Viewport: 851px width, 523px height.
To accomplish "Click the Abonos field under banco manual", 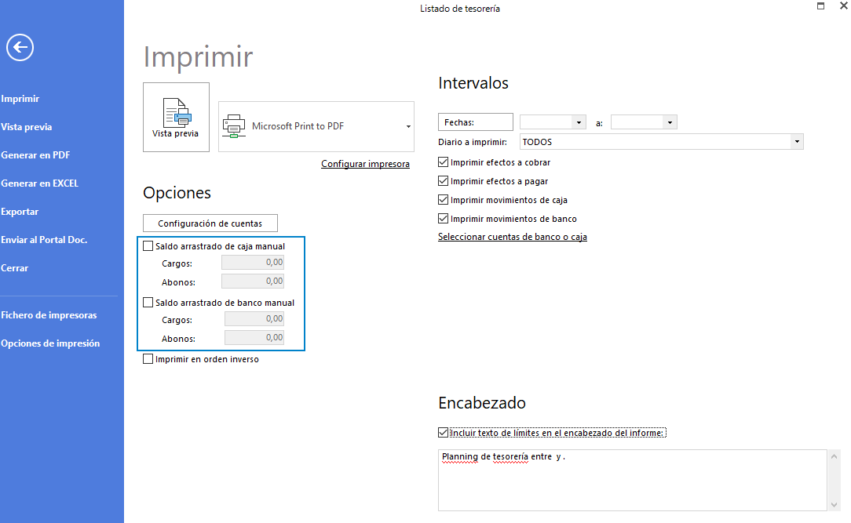I will point(254,338).
